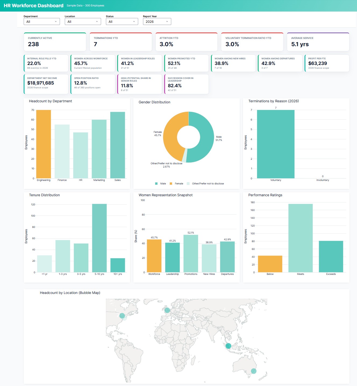
Task: Click the Profit Per FTE card
Action: click(327, 63)
